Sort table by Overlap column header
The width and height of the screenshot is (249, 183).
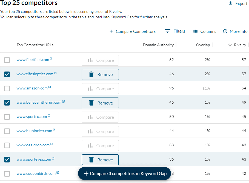203,45
